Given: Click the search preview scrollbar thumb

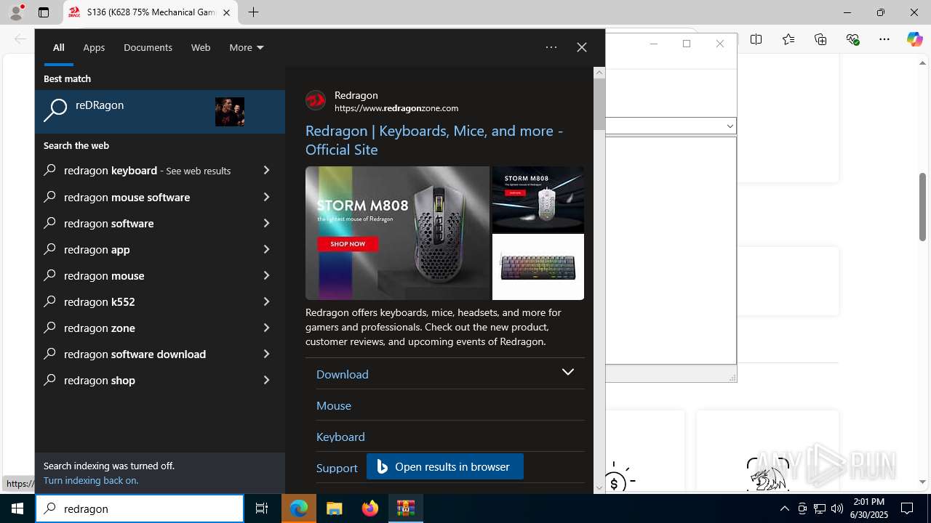Looking at the screenshot, I should pyautogui.click(x=599, y=105).
